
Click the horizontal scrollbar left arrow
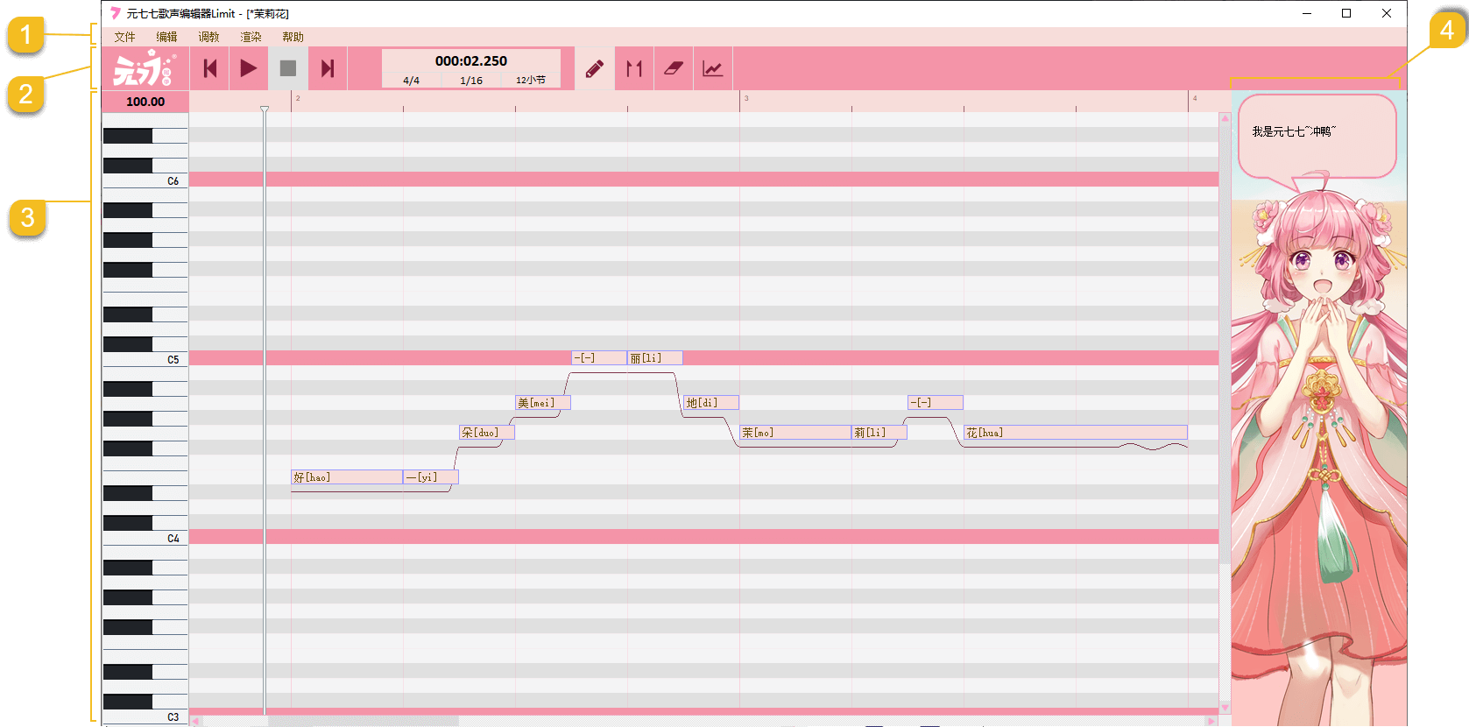coord(196,721)
